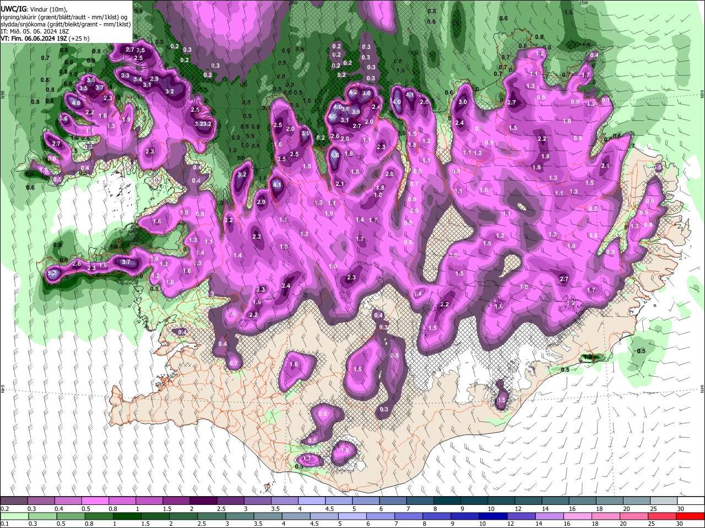Click the pale green 0.1 rain scale swatch
Screen dimensions: 705x528
[14, 516]
